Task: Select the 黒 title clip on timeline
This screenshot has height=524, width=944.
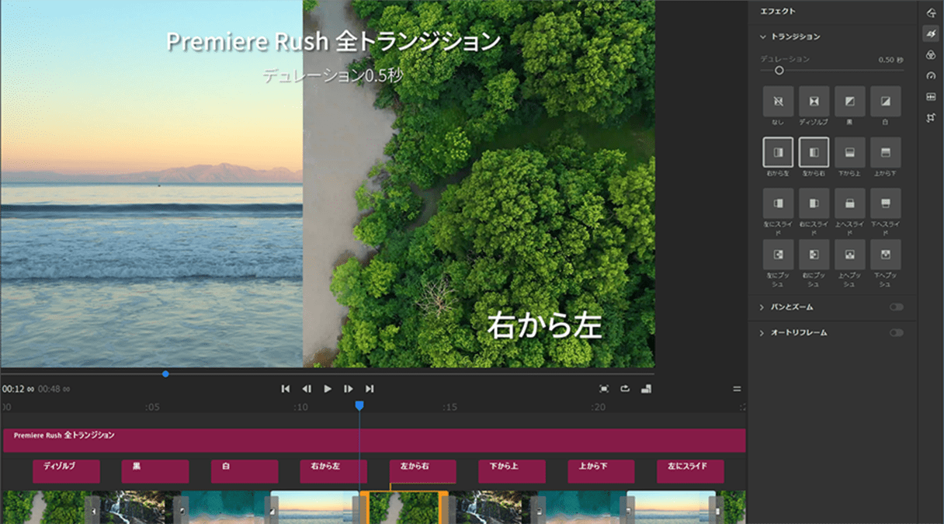Action: [x=155, y=471]
